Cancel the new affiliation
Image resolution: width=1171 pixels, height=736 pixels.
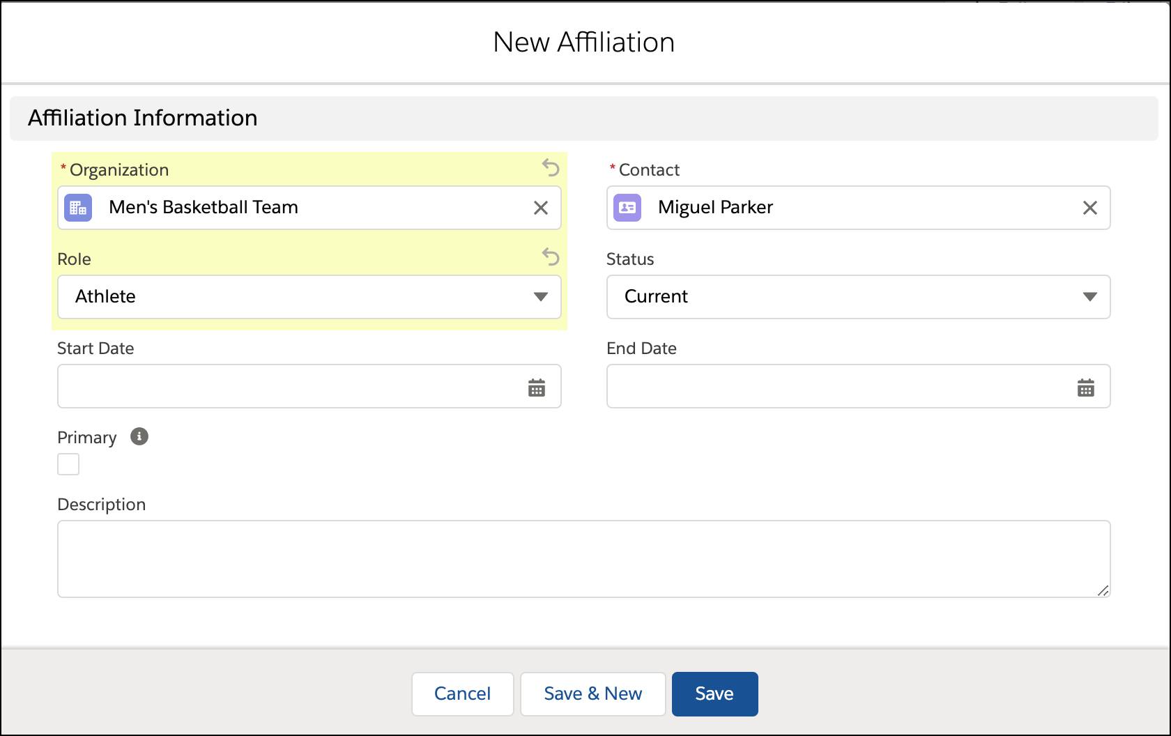pyautogui.click(x=462, y=693)
